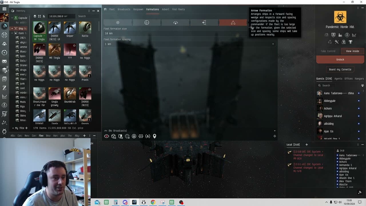This screenshot has height=206, width=366.
Task: Expand the broadcast history arrow
Action: 274,131
